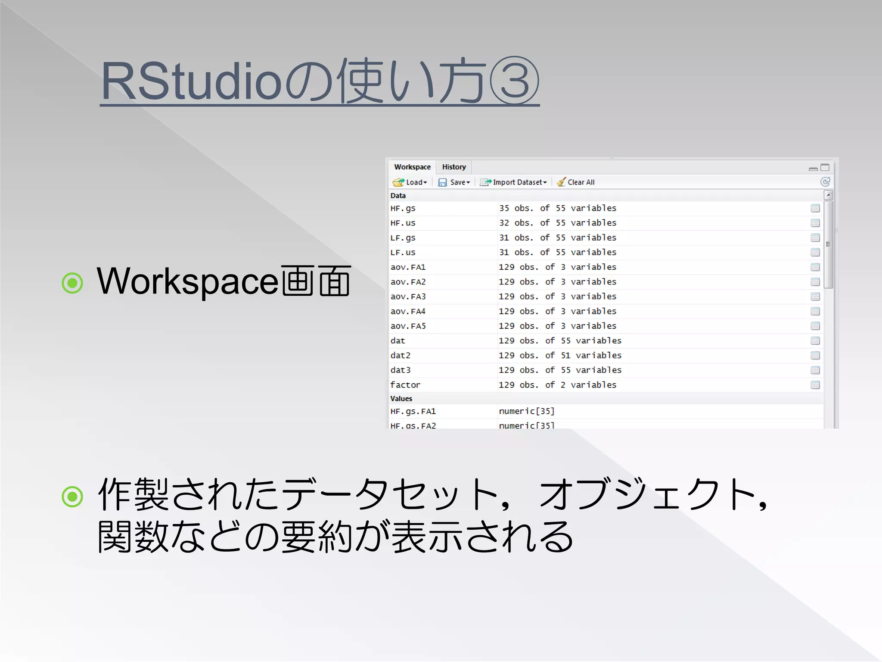The image size is (882, 662).
Task: Select the LF.gs dataset name
Action: pos(403,238)
